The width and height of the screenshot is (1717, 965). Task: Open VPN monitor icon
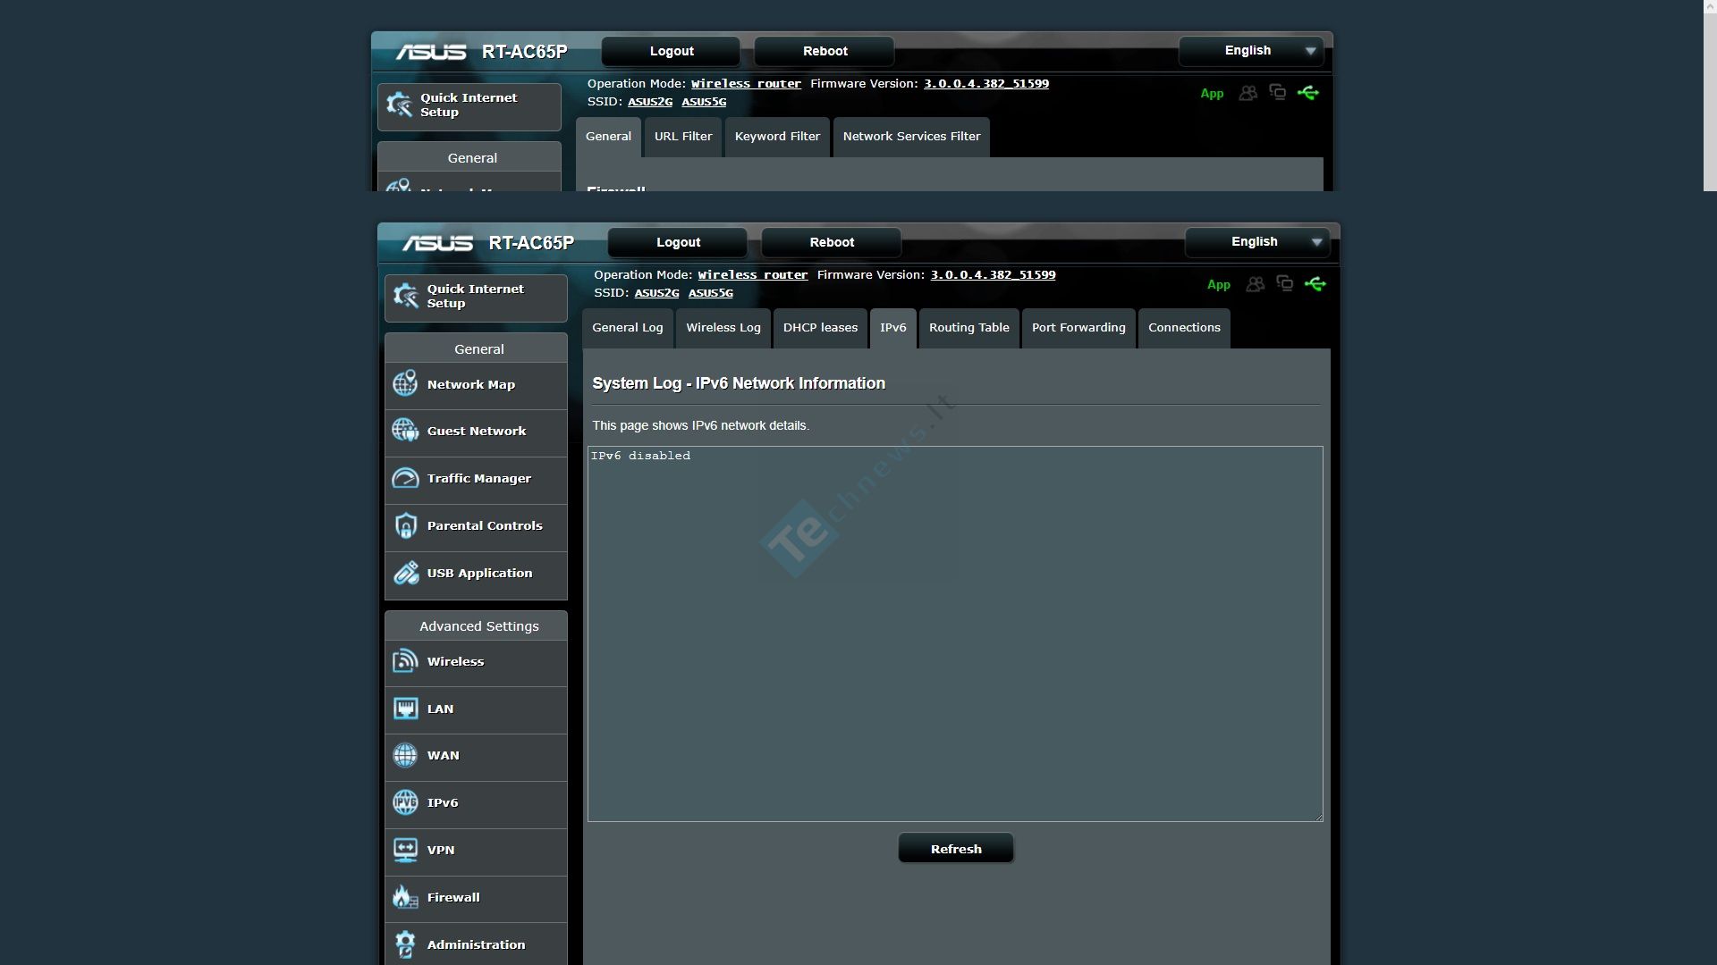point(405,850)
